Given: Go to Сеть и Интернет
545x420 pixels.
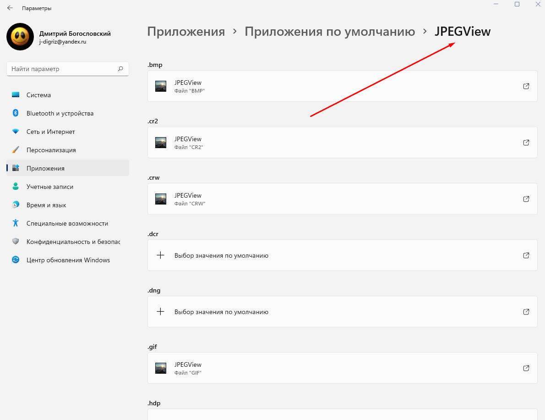Looking at the screenshot, I should coord(50,132).
